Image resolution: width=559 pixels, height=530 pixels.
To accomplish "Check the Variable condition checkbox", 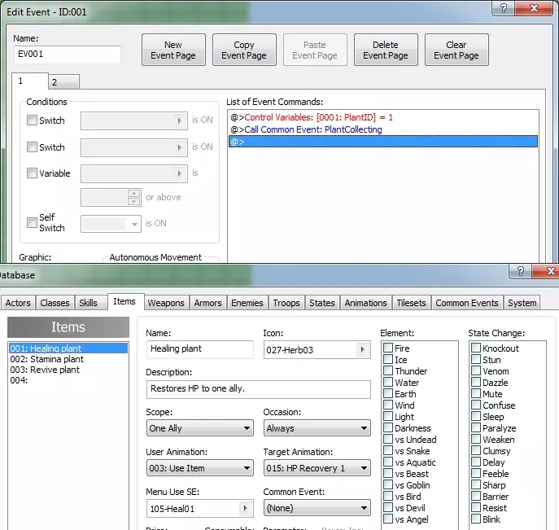I will (33, 173).
